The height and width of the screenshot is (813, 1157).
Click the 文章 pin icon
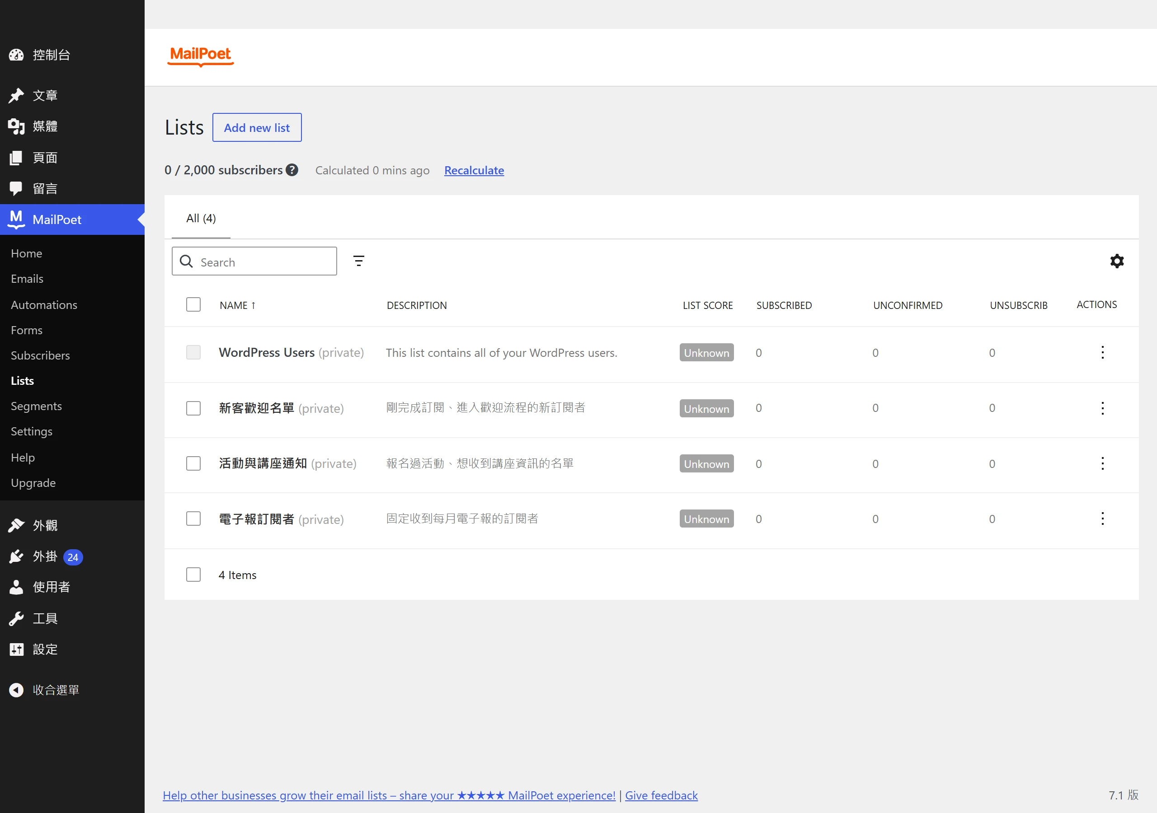pos(16,96)
